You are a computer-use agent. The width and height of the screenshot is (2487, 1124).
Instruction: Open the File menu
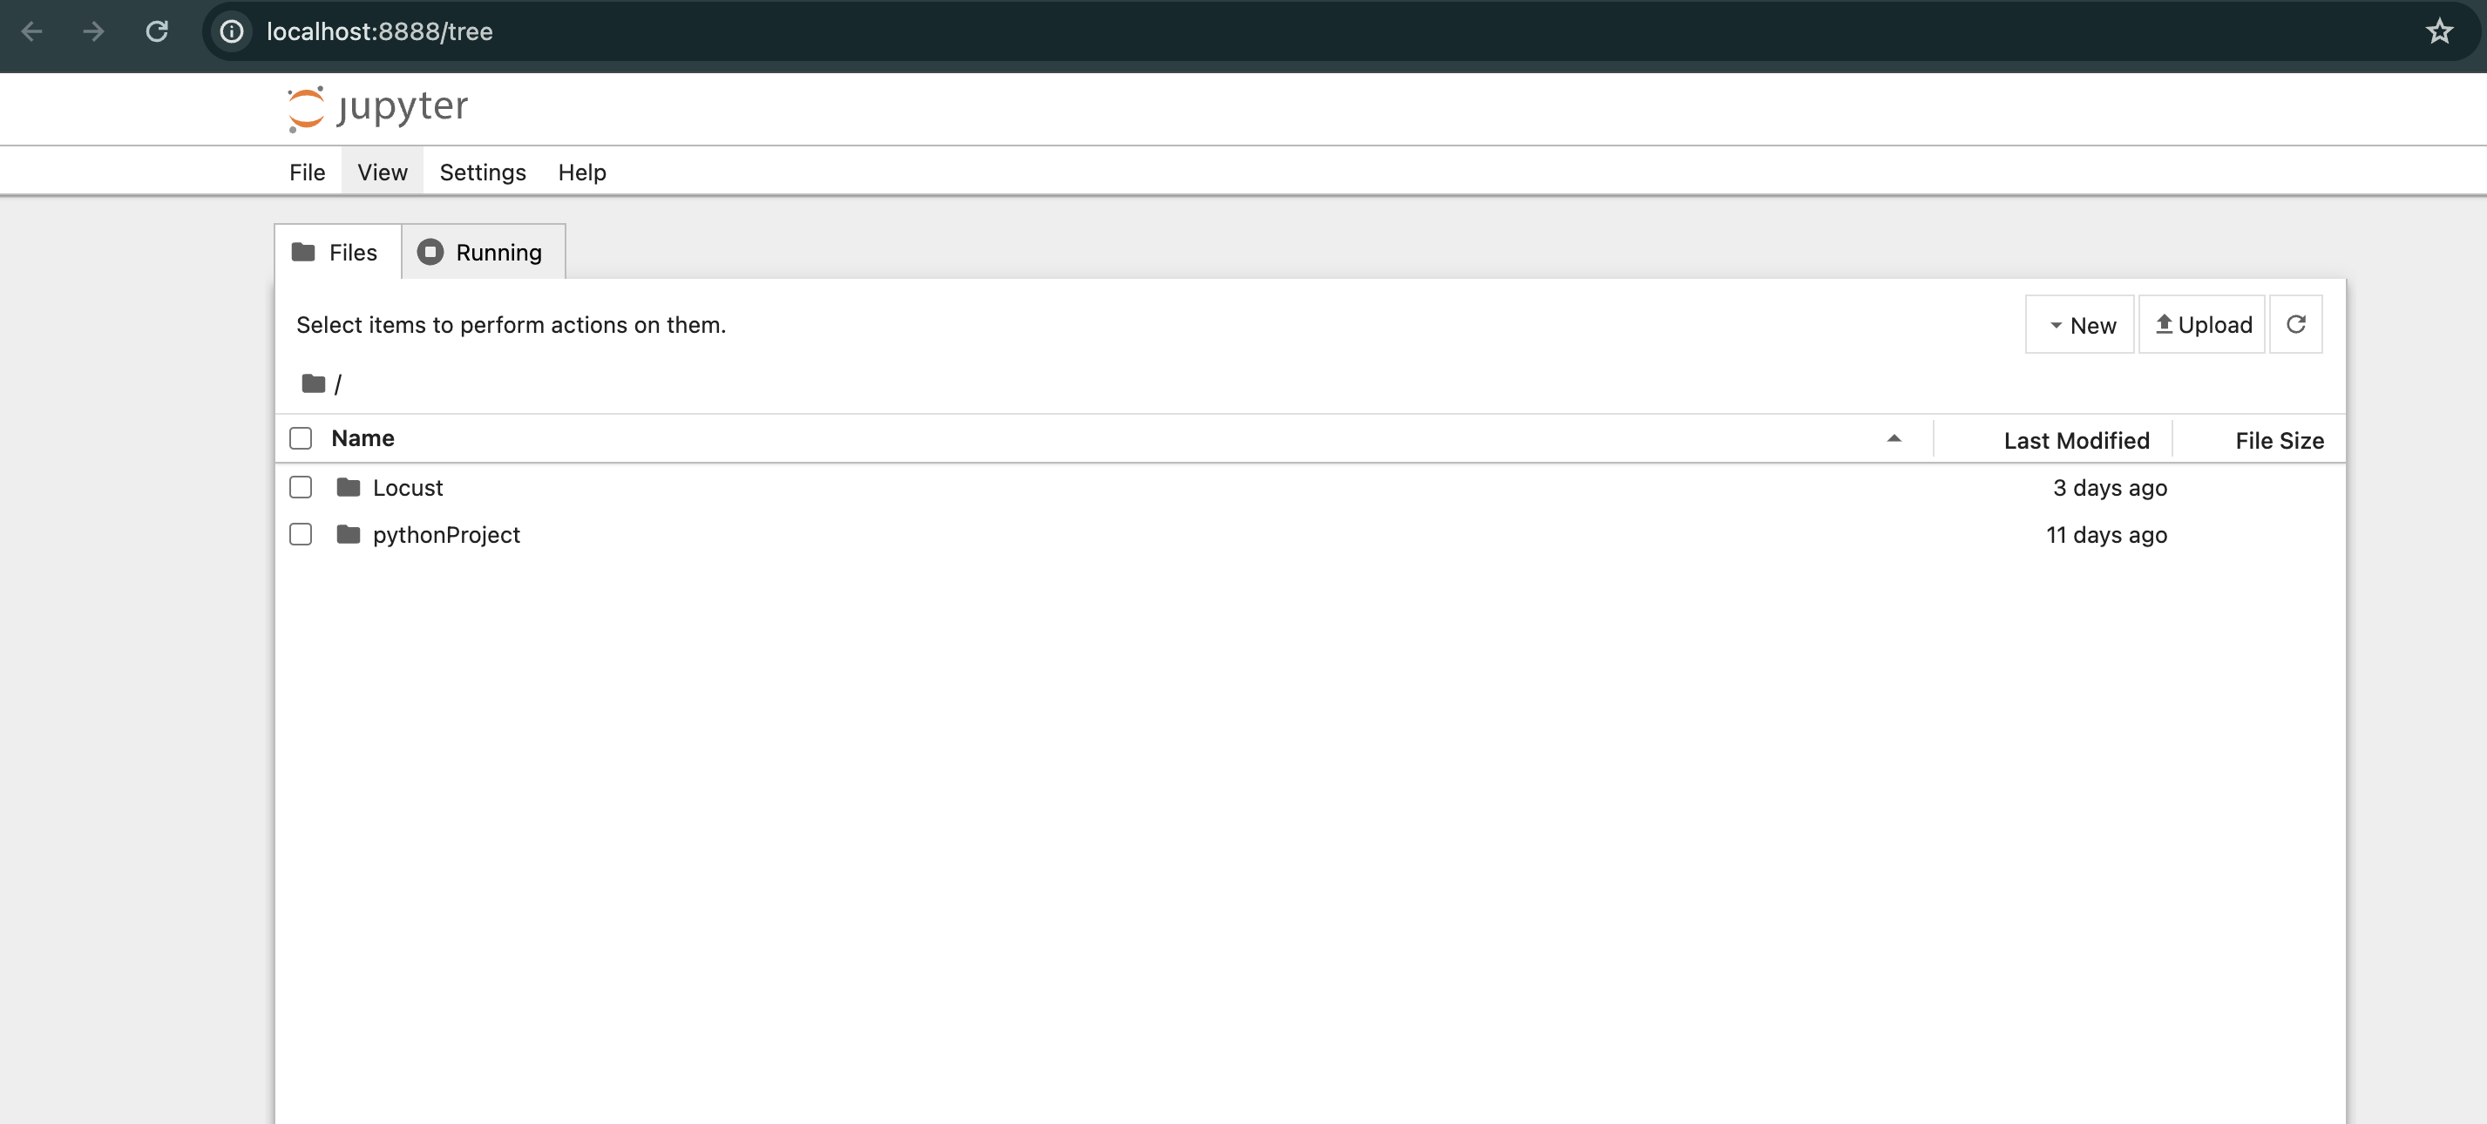pos(307,172)
